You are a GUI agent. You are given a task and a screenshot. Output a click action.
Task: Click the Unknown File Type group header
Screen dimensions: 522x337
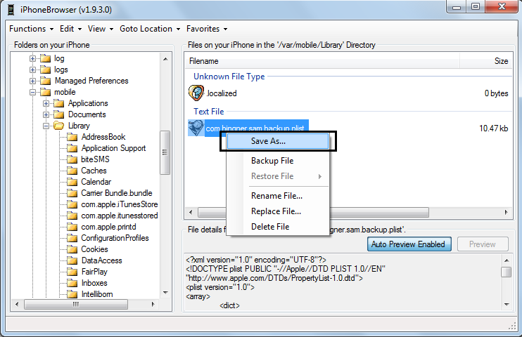(x=229, y=77)
